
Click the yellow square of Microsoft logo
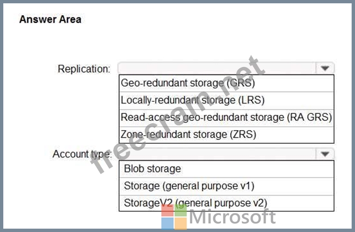click(x=181, y=224)
